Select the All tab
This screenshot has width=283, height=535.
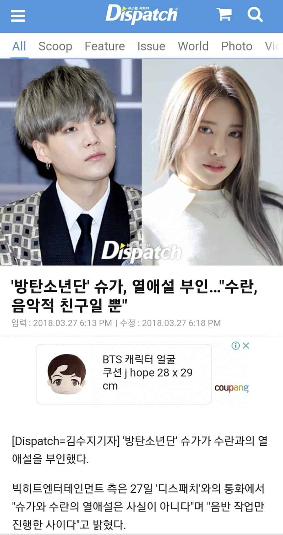pos(19,46)
